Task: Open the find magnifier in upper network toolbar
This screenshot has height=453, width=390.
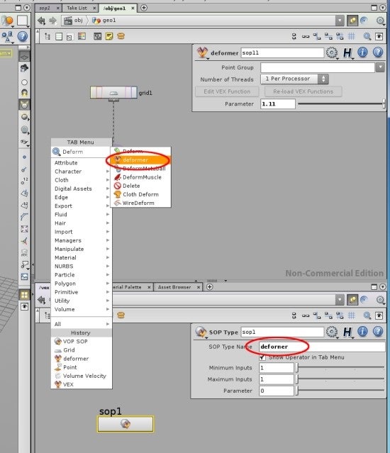Action: pos(367,36)
